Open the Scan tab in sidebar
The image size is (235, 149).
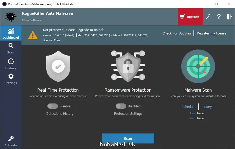tap(11, 48)
